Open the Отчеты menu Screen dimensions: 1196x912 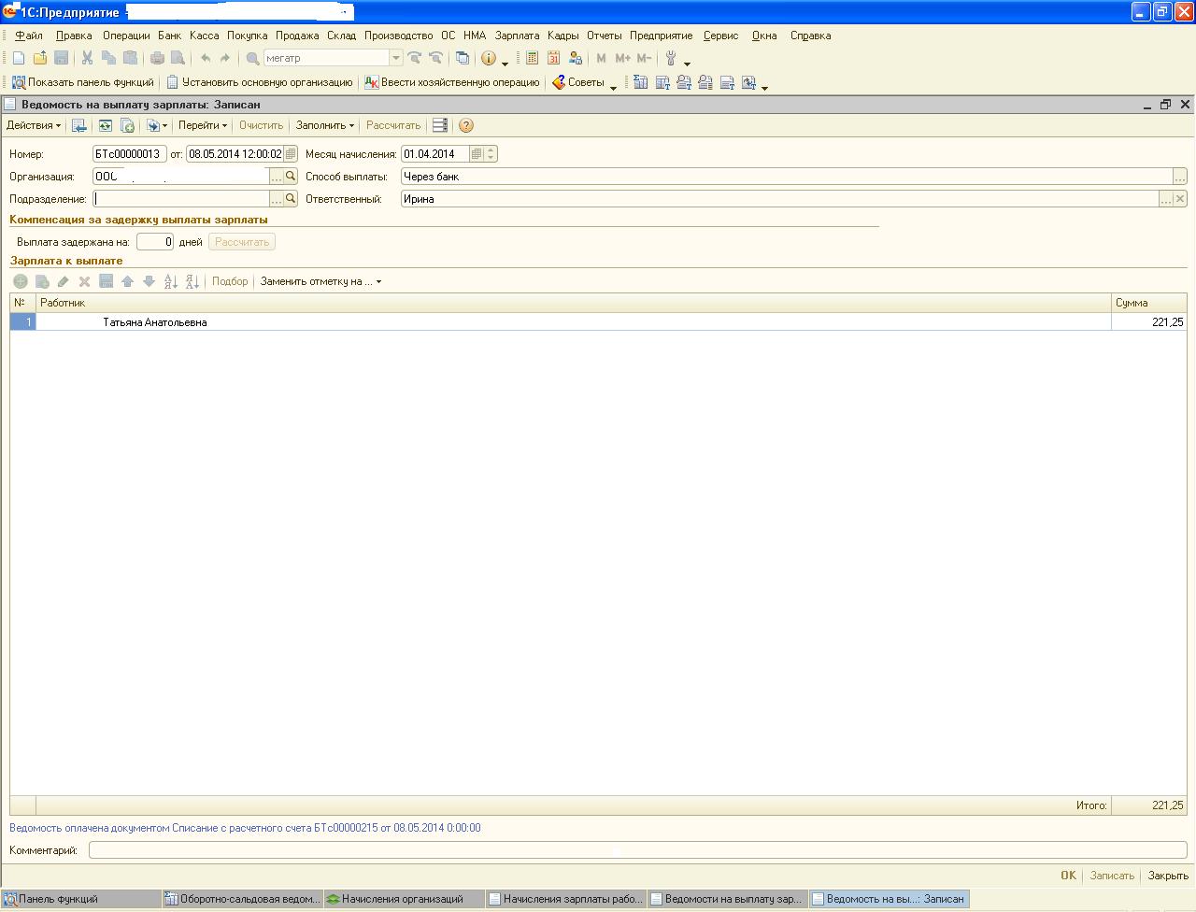tap(605, 36)
